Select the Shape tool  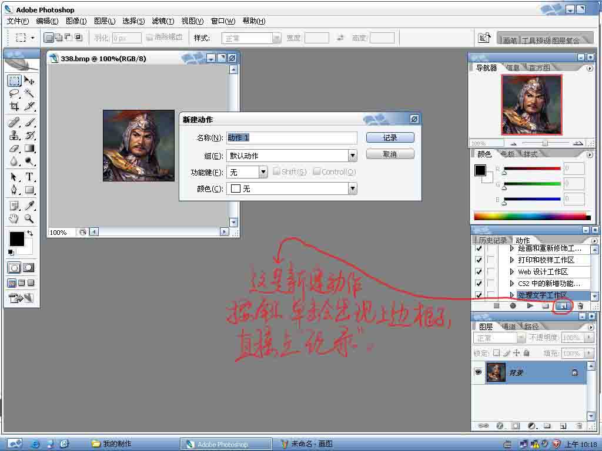pos(29,190)
